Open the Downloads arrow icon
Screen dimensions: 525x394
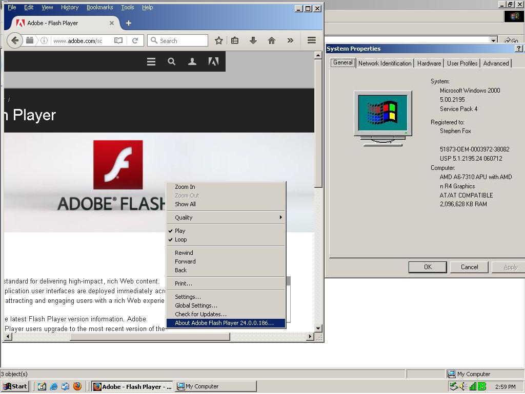point(253,41)
